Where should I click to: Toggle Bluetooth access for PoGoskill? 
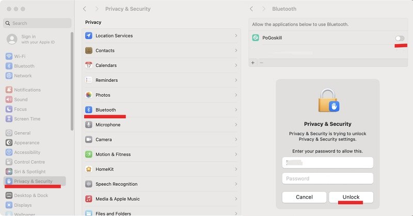(399, 38)
